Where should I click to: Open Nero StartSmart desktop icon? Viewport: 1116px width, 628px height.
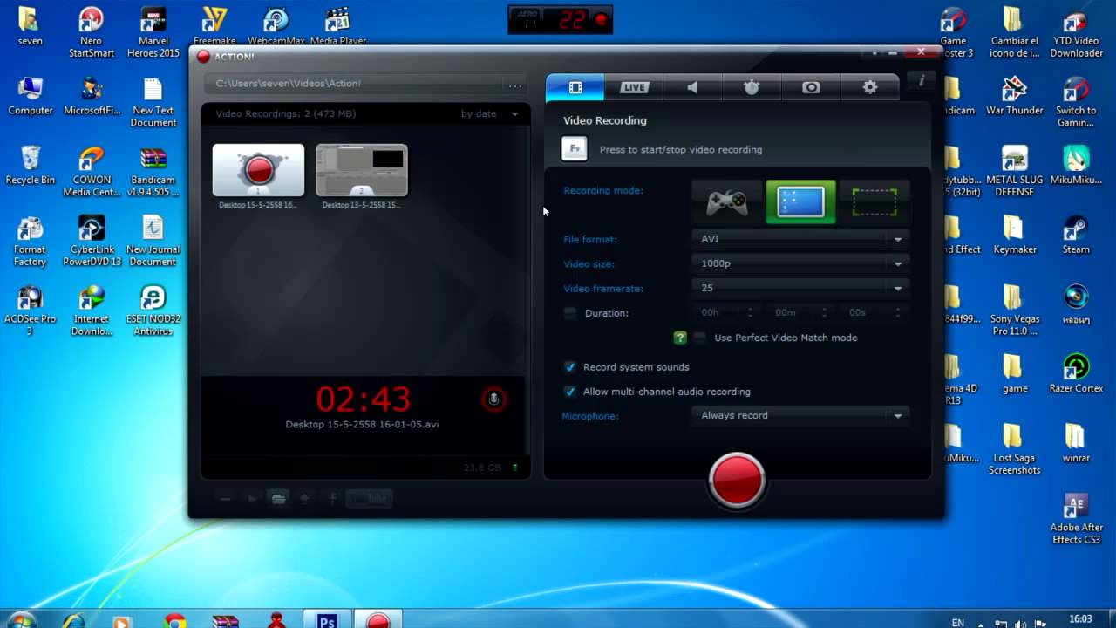tap(92, 32)
